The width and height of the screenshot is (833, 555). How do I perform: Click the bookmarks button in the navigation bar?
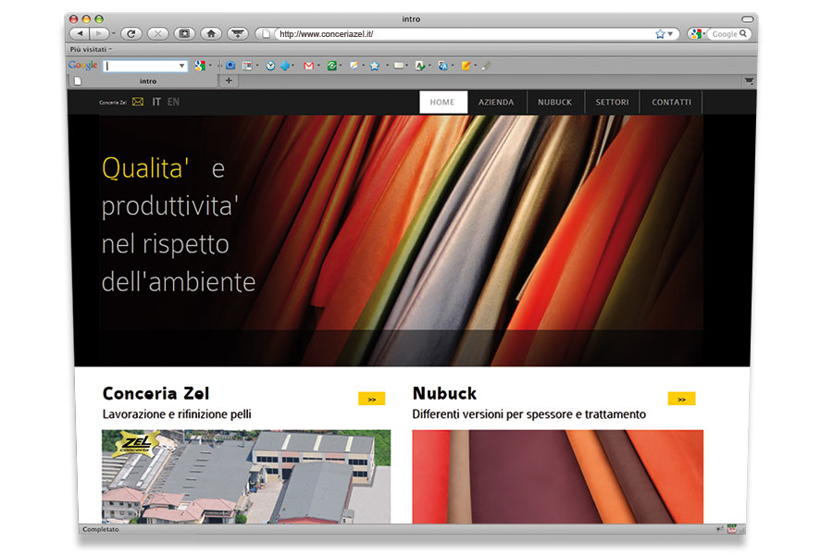[184, 34]
